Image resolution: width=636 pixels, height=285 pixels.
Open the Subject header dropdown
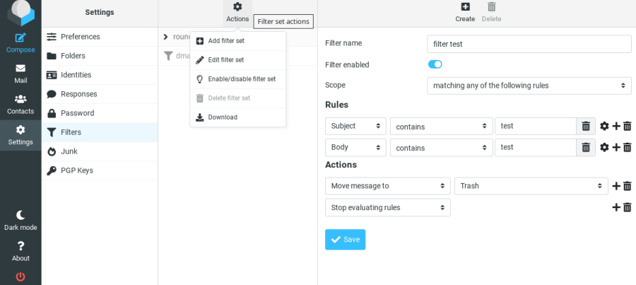[355, 126]
